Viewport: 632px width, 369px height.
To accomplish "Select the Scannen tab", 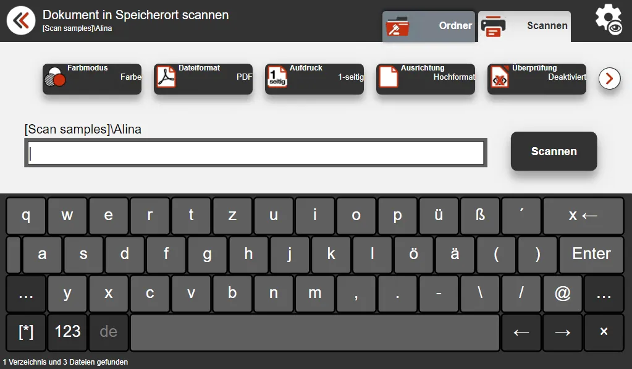I will pyautogui.click(x=525, y=27).
